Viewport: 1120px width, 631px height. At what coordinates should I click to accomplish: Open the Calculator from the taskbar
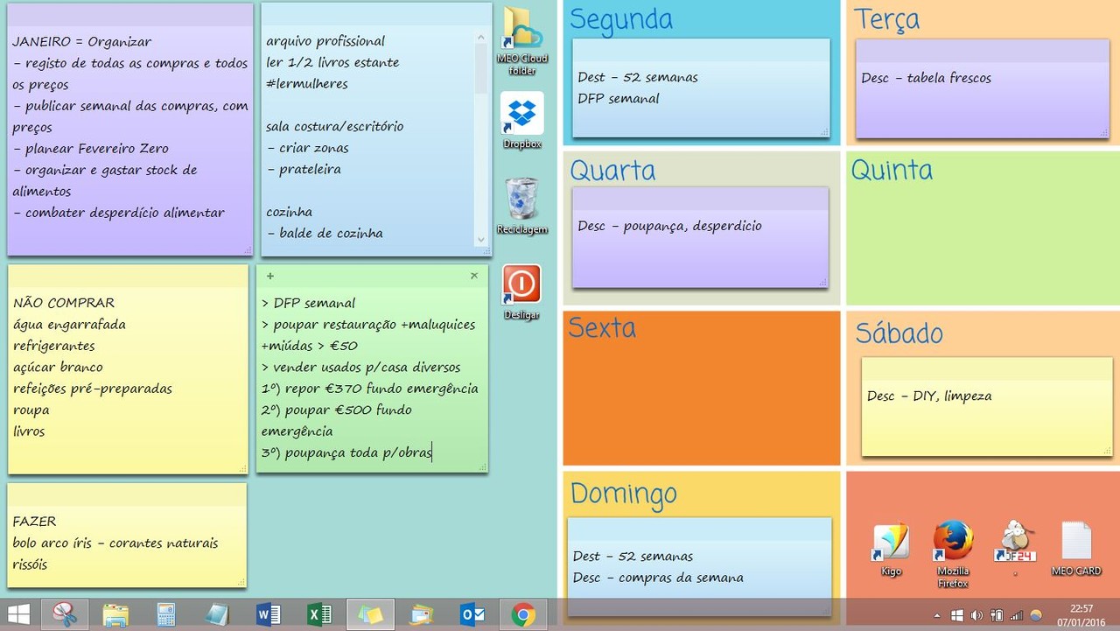[x=166, y=613]
